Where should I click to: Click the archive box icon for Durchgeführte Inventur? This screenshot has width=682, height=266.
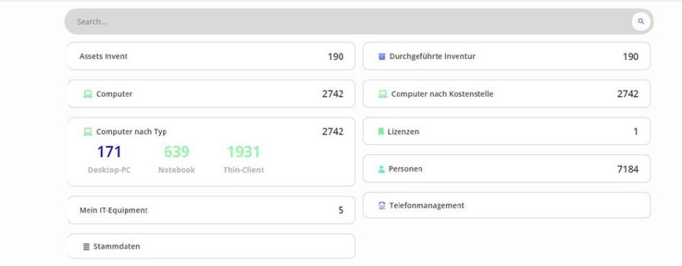(x=382, y=56)
